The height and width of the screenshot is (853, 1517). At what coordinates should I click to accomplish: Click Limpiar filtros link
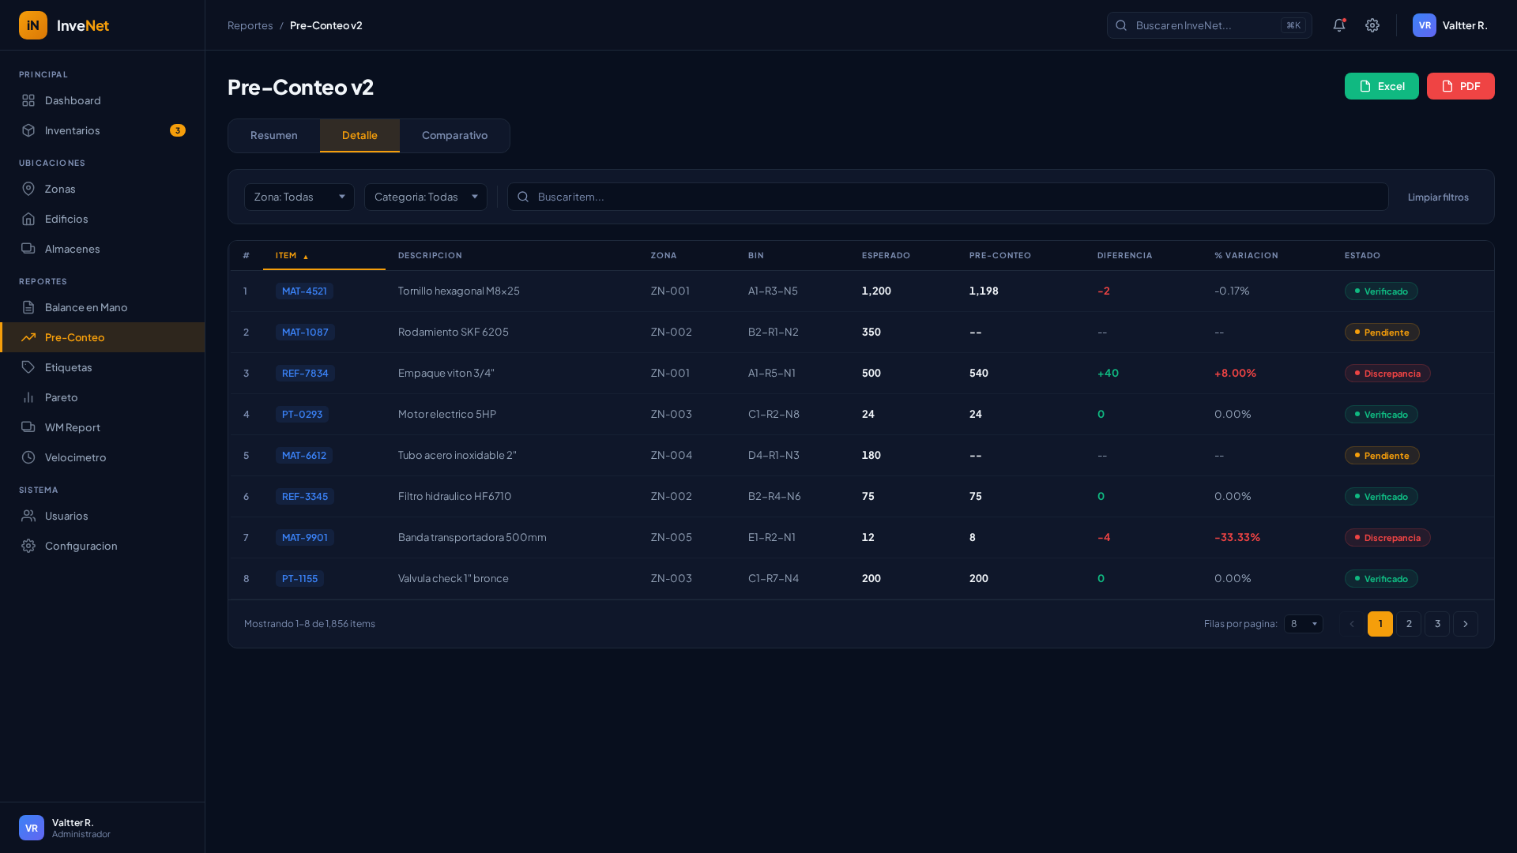[x=1437, y=197]
